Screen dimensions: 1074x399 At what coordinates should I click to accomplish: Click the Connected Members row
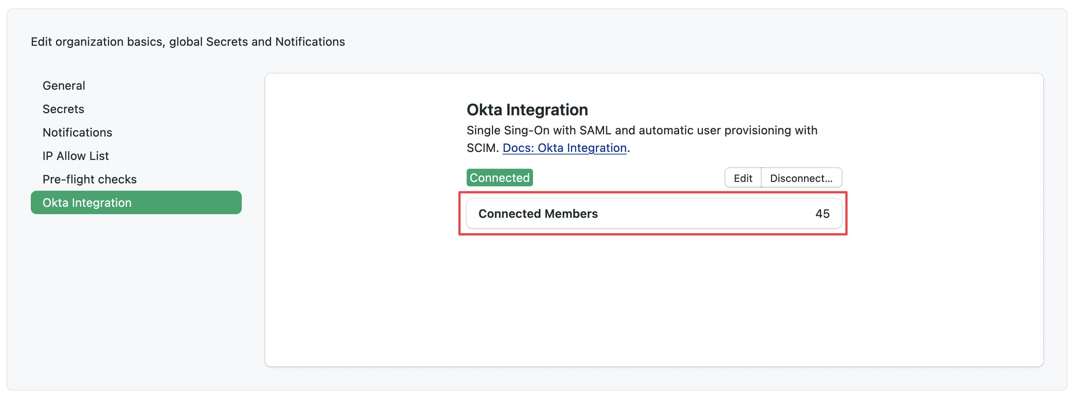(654, 213)
